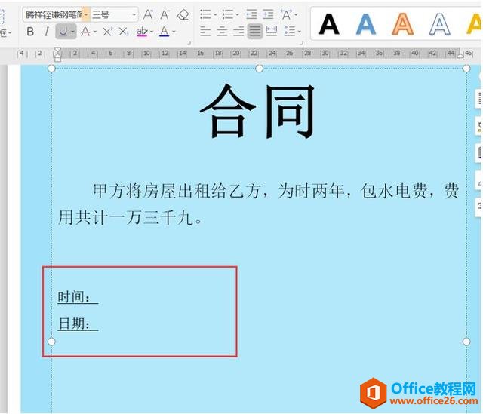Open the font name dropdown arrow

pyautogui.click(x=86, y=14)
